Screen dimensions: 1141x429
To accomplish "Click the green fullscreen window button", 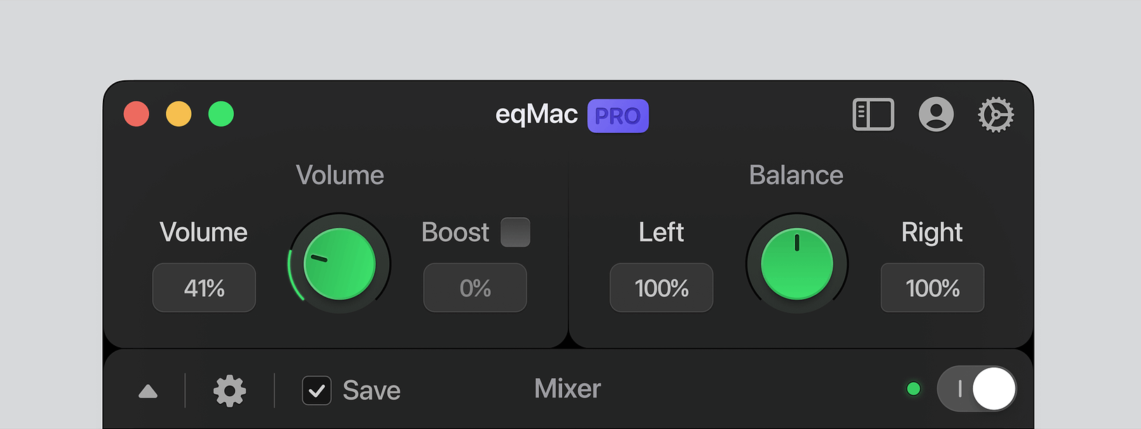I will click(221, 114).
